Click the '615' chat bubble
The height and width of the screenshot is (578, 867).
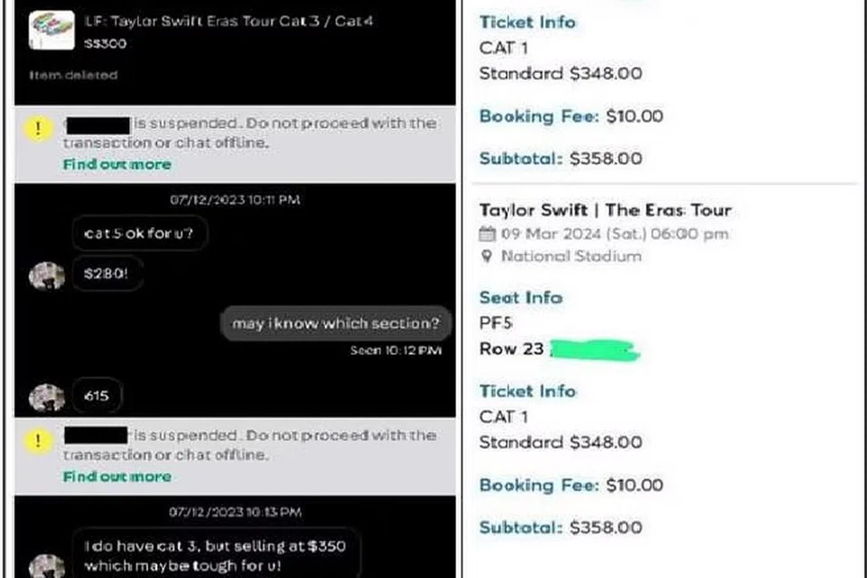97,396
